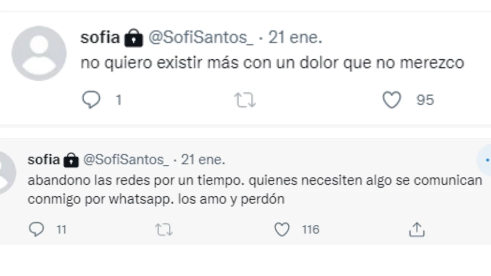Open @SofiSantos_ handle on the second tweet
491x276 pixels.
point(126,160)
